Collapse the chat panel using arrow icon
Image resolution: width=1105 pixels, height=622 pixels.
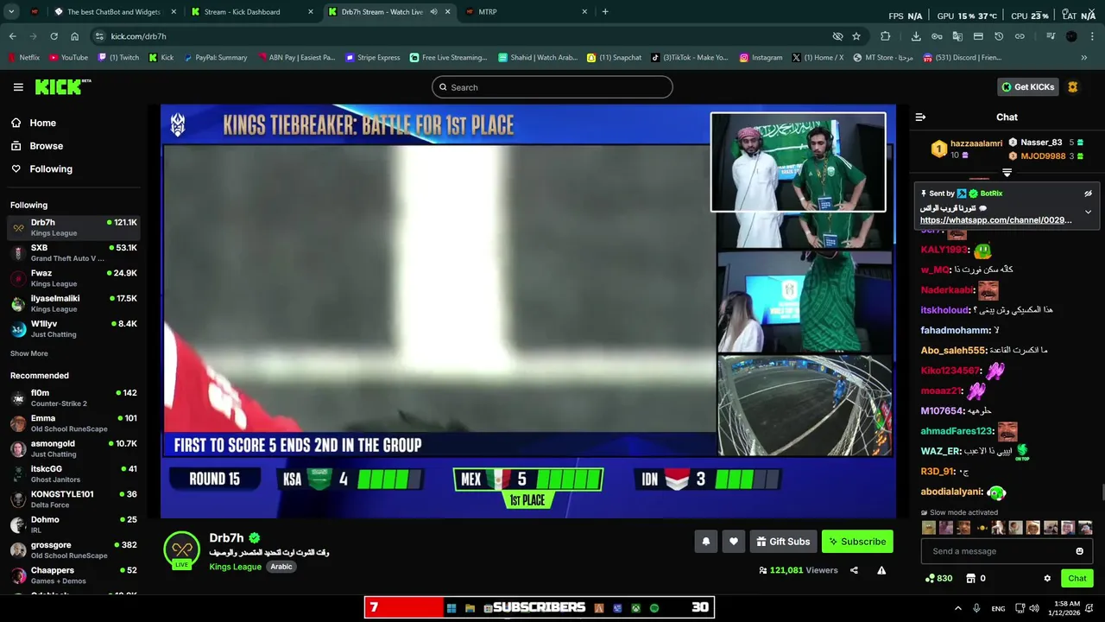920,117
